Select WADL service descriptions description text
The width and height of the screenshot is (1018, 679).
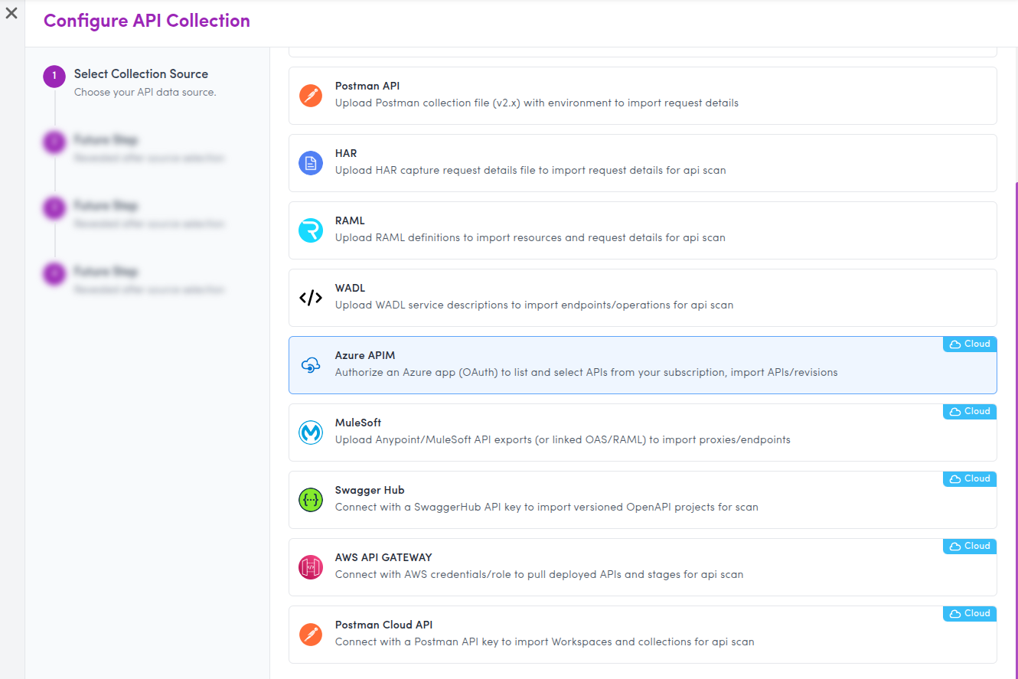tap(533, 305)
